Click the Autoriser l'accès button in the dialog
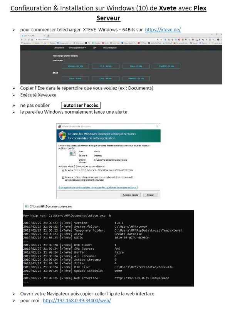 131,195
